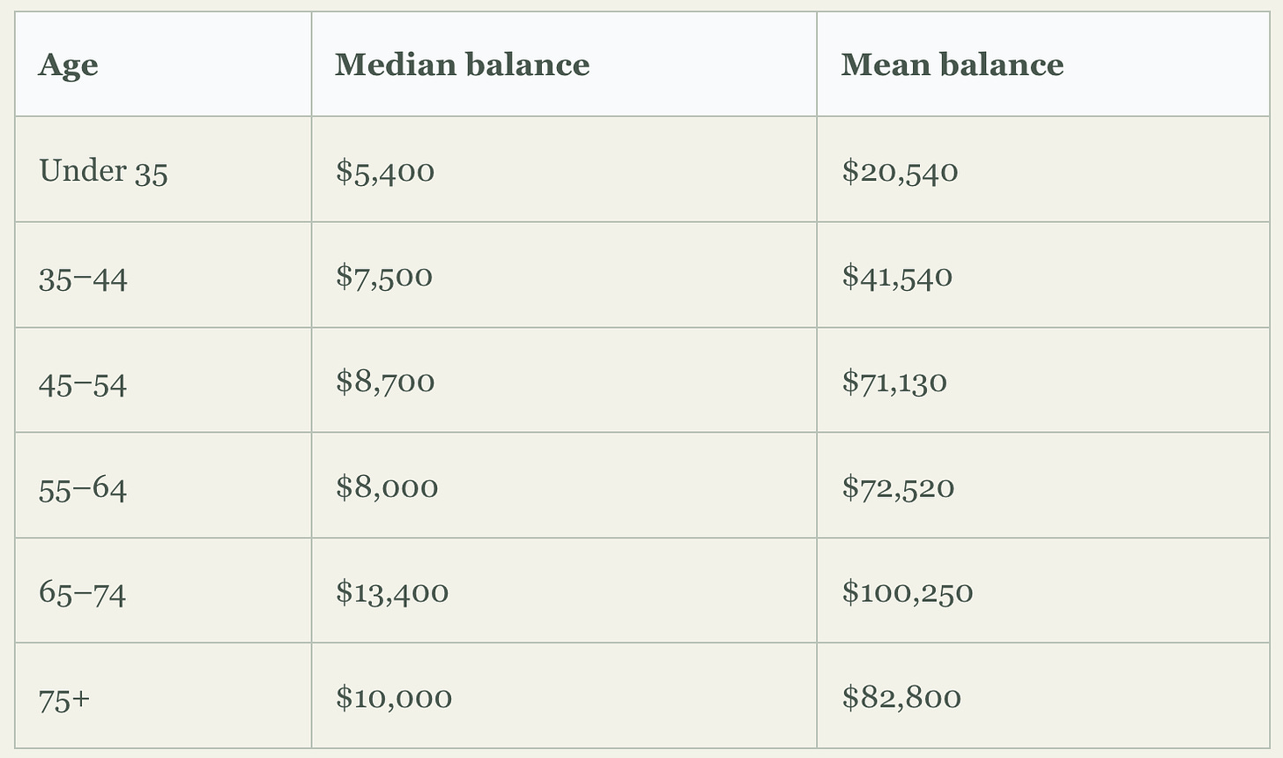
Task: Click the $10,000 median balance value
Action: point(394,697)
